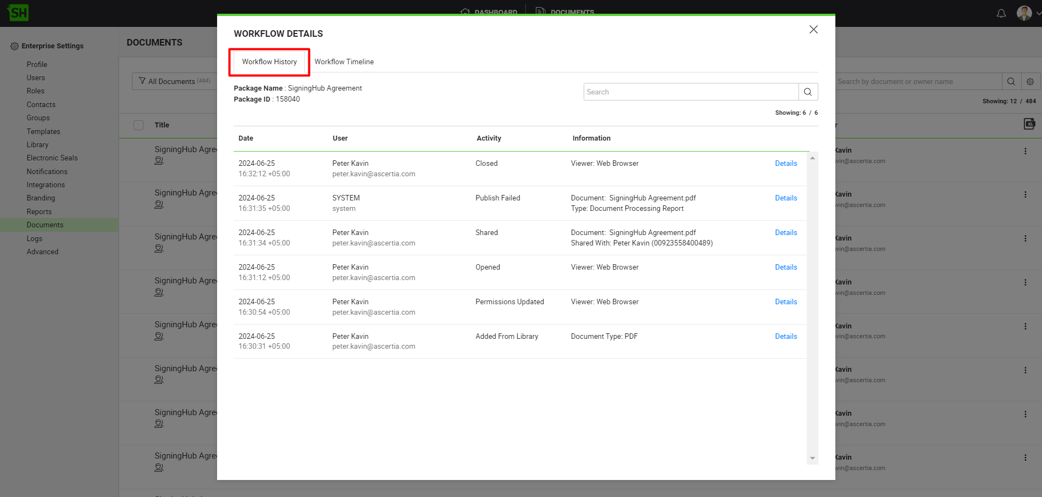Click the Search field in Workflow Details

point(690,92)
